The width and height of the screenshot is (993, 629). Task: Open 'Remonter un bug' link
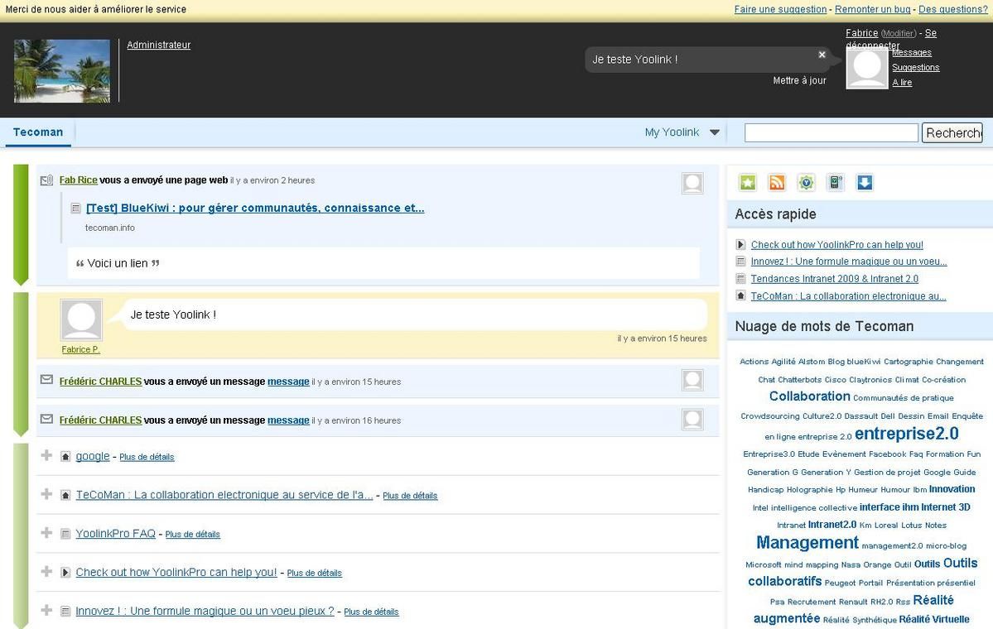tap(873, 9)
